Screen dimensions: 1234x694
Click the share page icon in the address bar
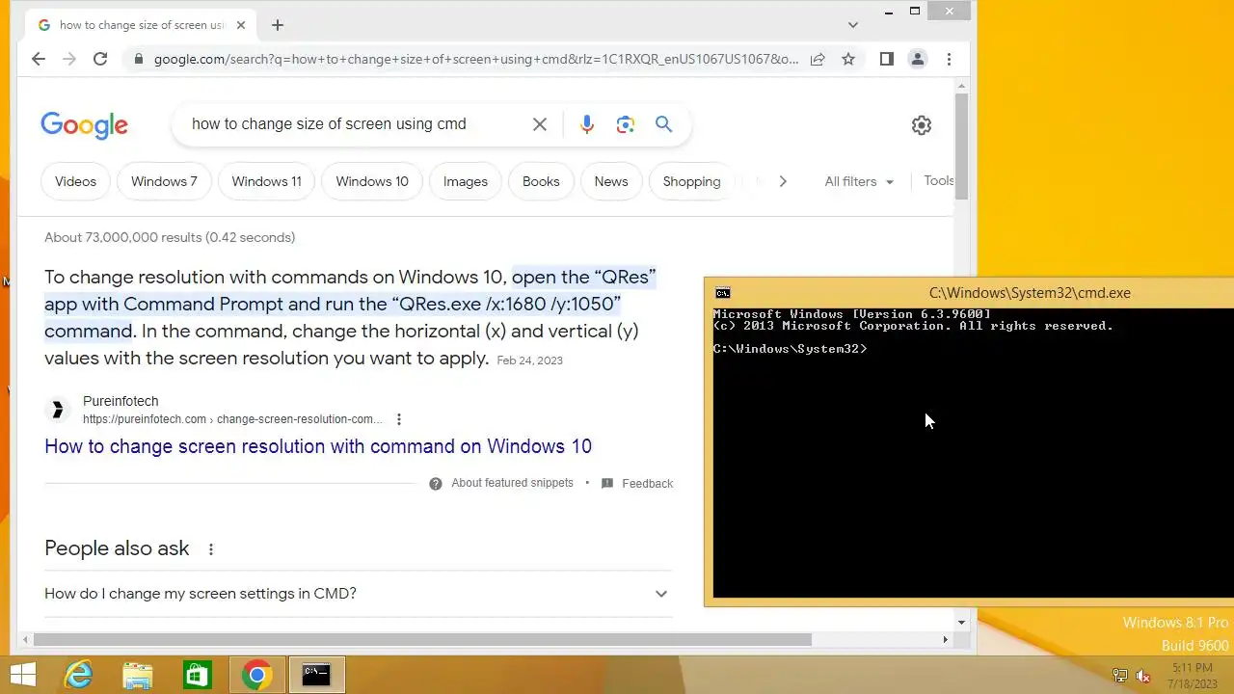(818, 59)
